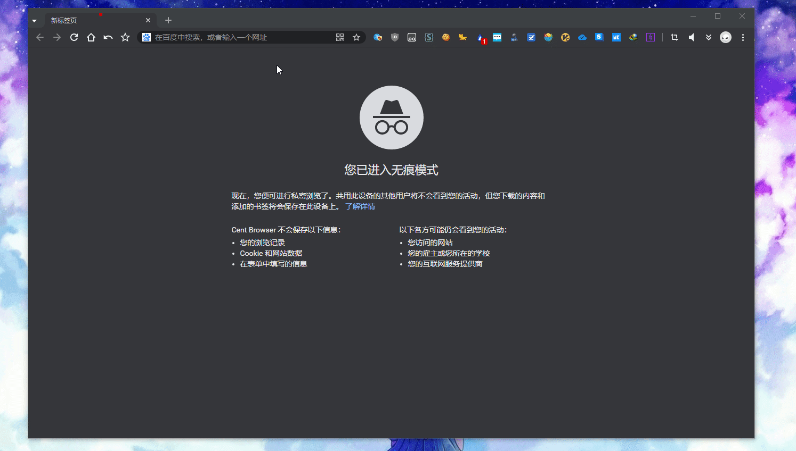
Task: Open the alien avatar profile button
Action: point(726,37)
